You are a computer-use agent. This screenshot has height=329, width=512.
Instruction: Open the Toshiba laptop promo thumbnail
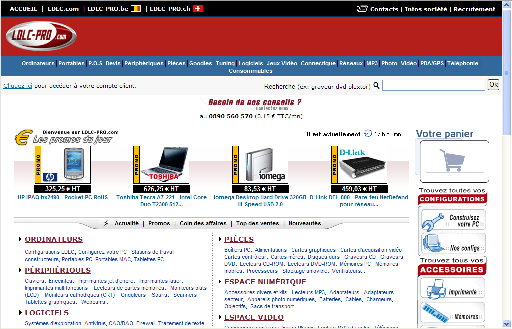161,165
